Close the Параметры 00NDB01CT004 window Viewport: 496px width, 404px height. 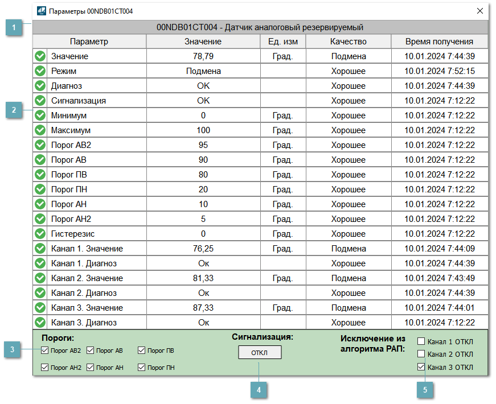[x=480, y=11]
